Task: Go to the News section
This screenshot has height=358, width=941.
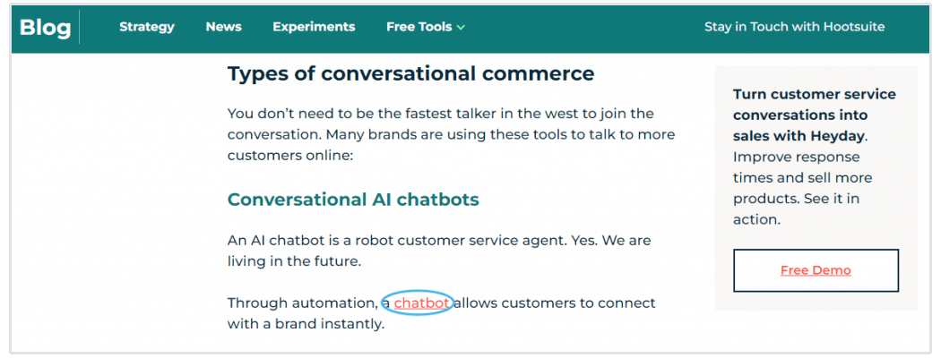Action: click(223, 27)
